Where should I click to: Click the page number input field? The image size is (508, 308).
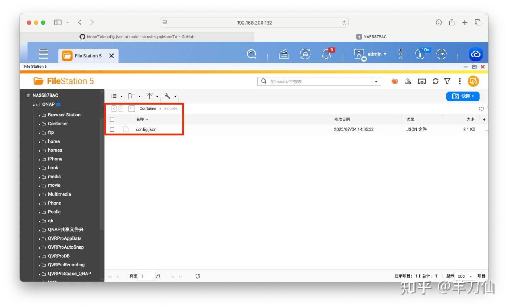click(x=147, y=276)
